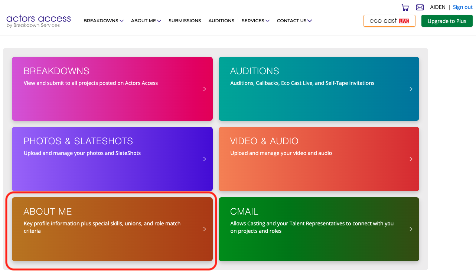Click 'Auditions, Callbacks, Eco Cast Live' description text
Image resolution: width=476 pixels, height=278 pixels.
click(x=302, y=83)
